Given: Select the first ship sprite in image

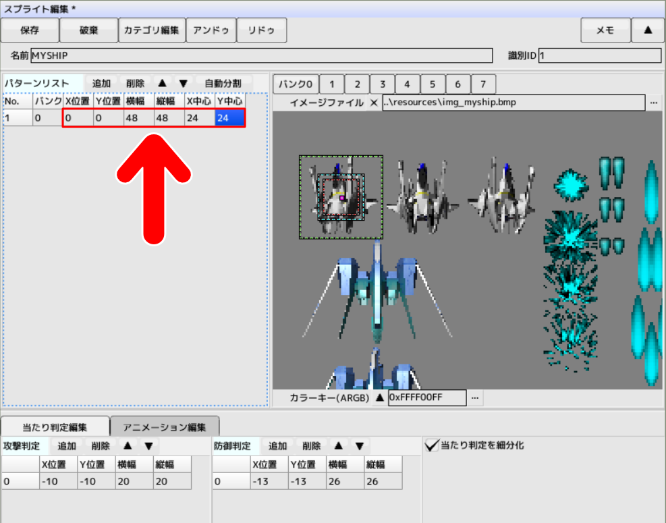Looking at the screenshot, I should 341,197.
